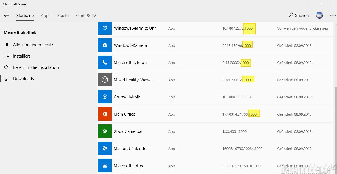The height and width of the screenshot is (174, 337).
Task: Switch to the Apps tab
Action: pos(46,16)
